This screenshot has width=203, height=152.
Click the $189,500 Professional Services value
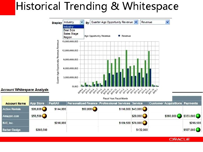click(x=125, y=123)
